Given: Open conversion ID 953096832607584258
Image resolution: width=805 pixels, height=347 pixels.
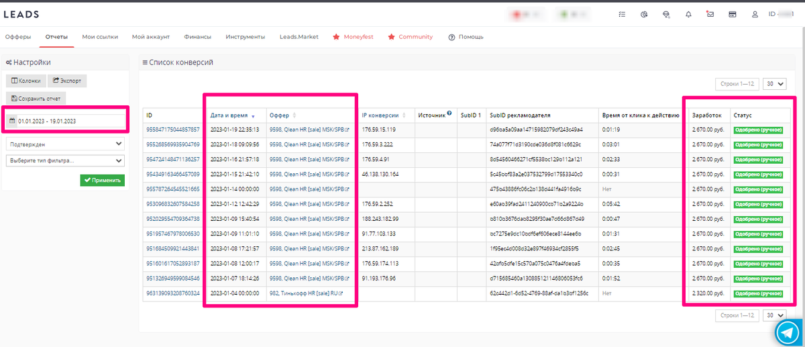Looking at the screenshot, I should point(173,203).
